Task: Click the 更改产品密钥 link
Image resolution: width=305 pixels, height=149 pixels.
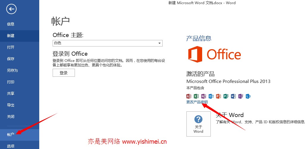Action: coord(197,102)
